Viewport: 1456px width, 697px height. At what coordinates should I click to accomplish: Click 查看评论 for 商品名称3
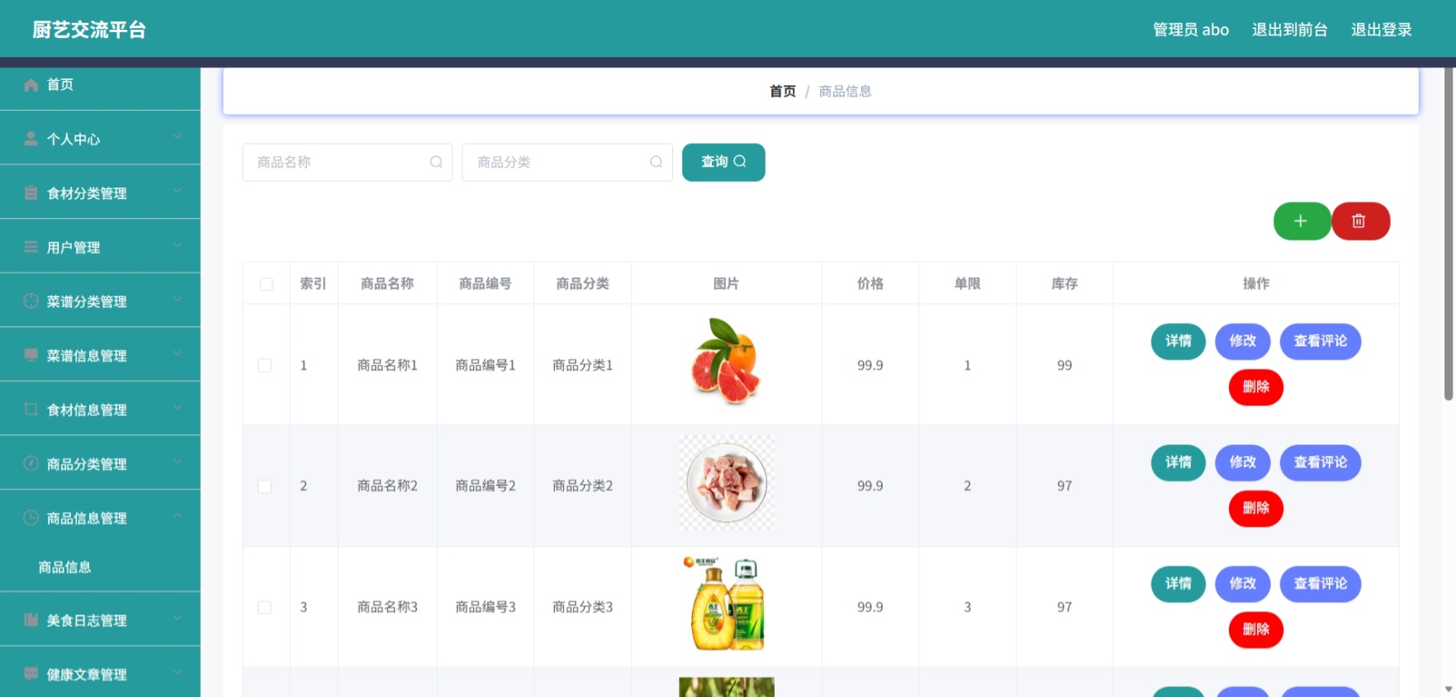click(1321, 584)
